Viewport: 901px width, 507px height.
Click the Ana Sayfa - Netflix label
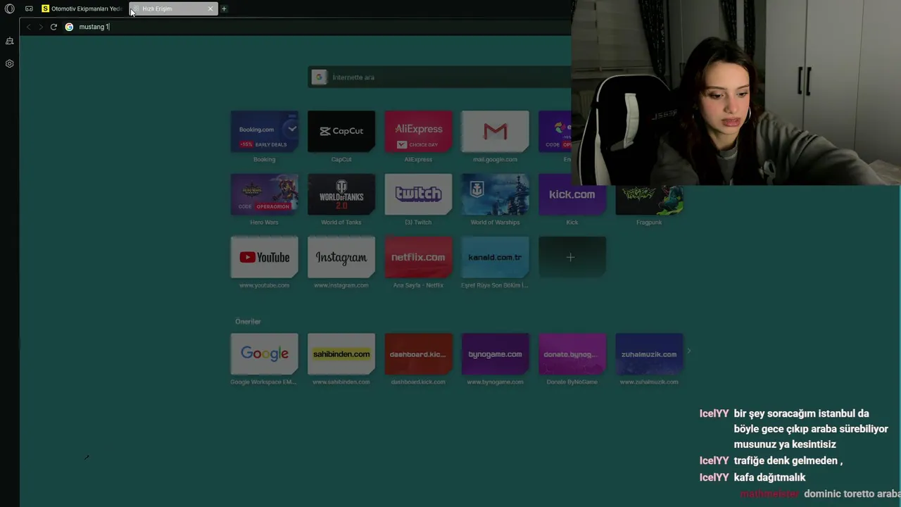pos(418,285)
